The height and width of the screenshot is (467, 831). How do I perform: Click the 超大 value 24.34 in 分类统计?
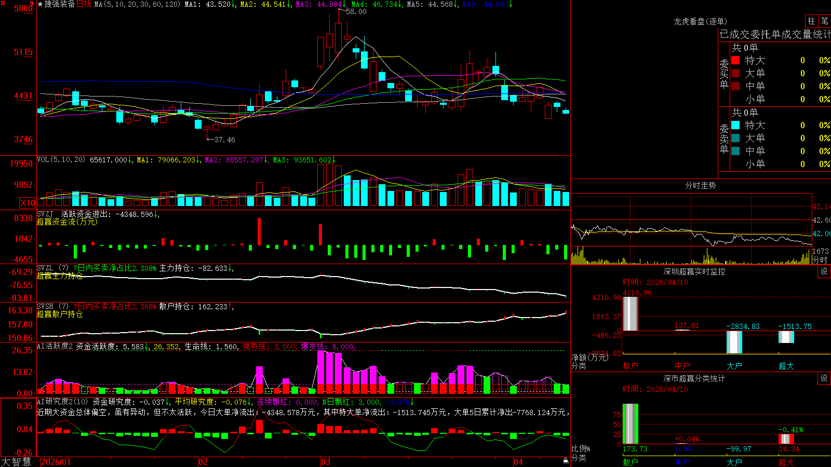[789, 449]
